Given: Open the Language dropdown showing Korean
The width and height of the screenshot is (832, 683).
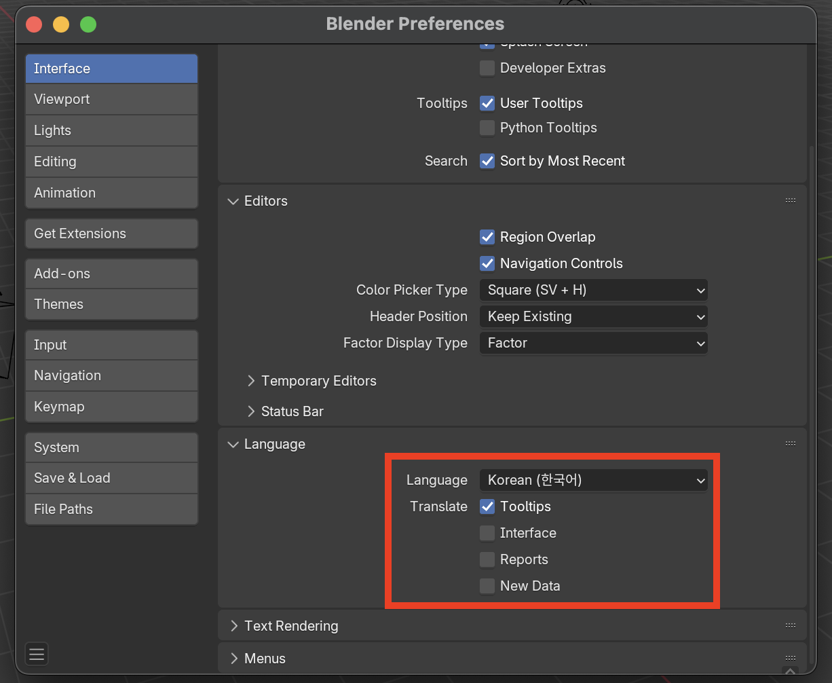Looking at the screenshot, I should click(594, 480).
